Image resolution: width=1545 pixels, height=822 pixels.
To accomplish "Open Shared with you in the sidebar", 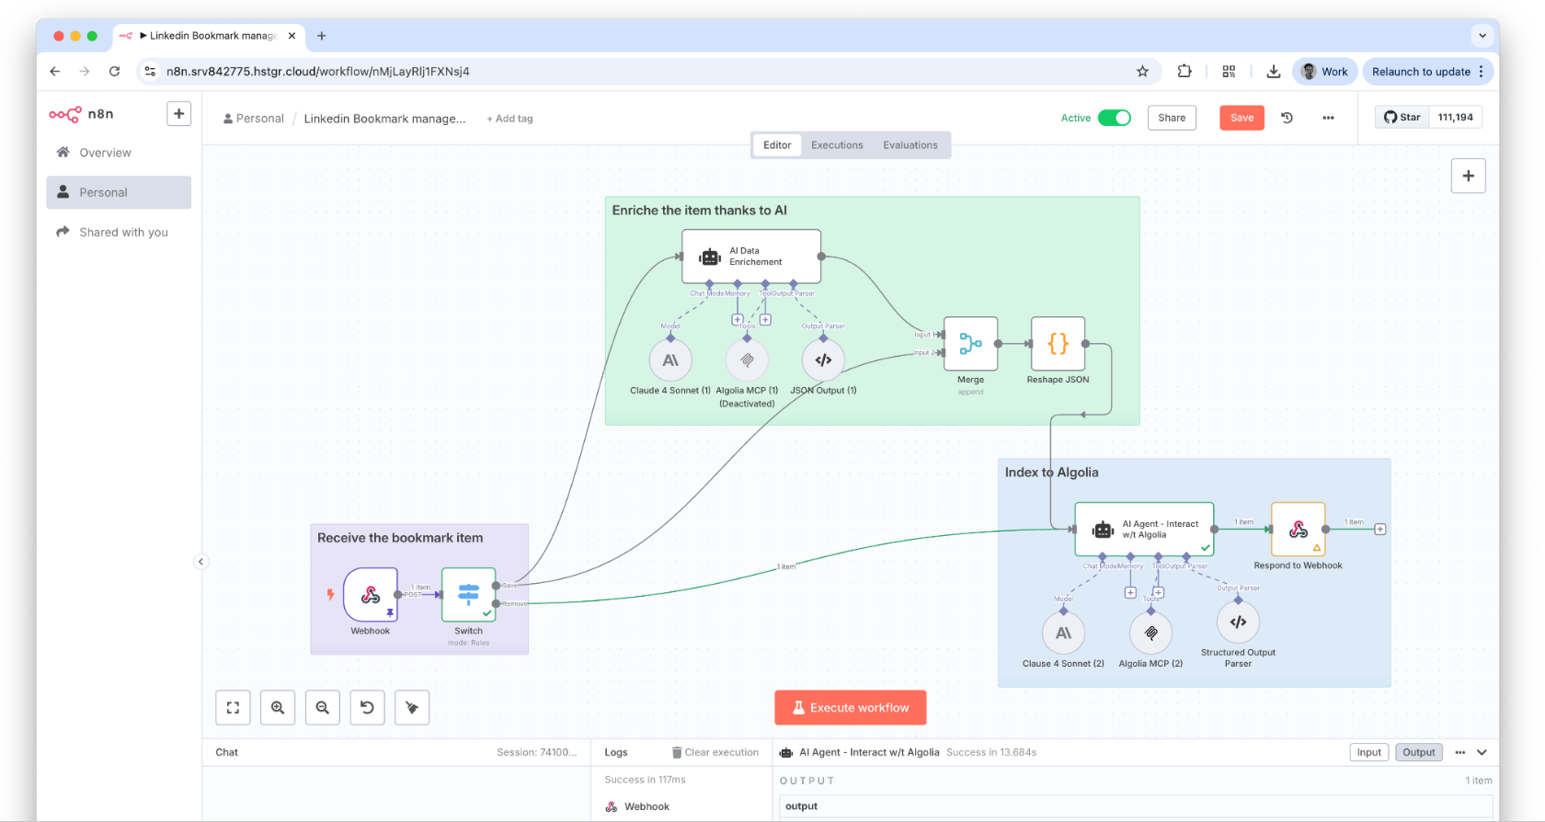I will click(x=119, y=232).
